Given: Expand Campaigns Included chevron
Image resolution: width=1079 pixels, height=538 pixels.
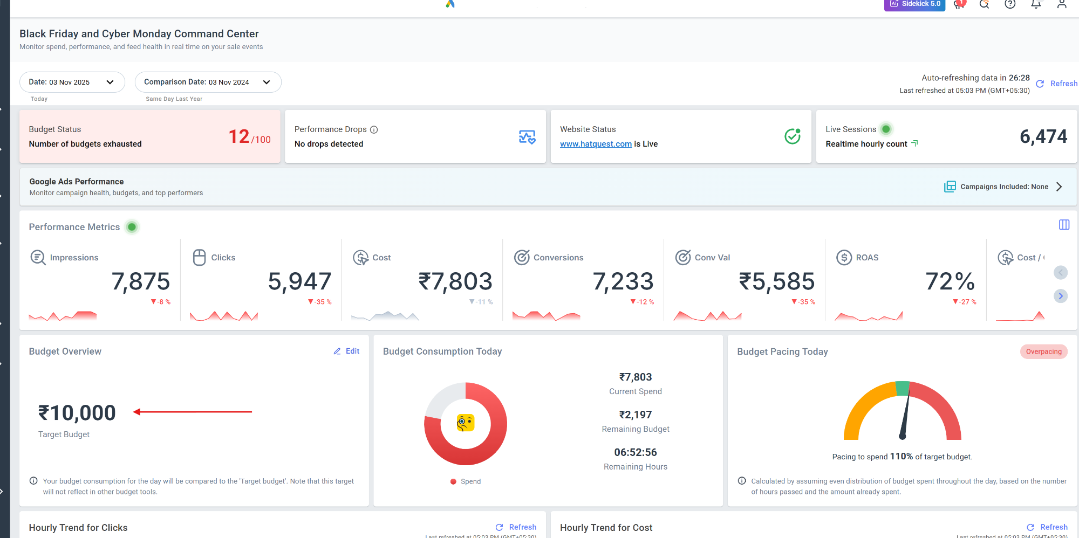Looking at the screenshot, I should (1059, 187).
